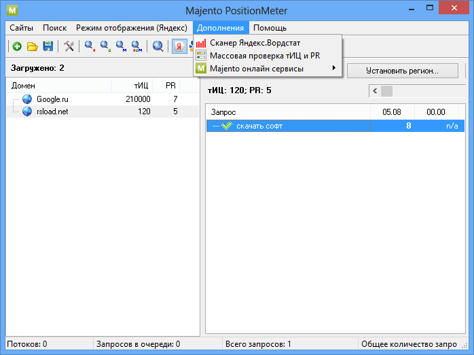This screenshot has width=474, height=355.
Task: Run the Google search magnifier (green G)
Action: tap(105, 46)
